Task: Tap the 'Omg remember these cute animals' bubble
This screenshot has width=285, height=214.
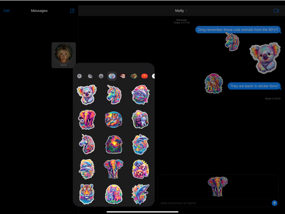Action: [237, 29]
